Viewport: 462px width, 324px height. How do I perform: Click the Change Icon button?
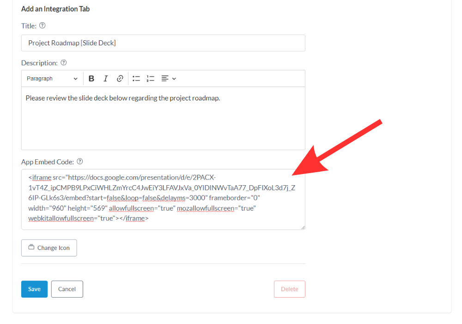click(x=49, y=248)
